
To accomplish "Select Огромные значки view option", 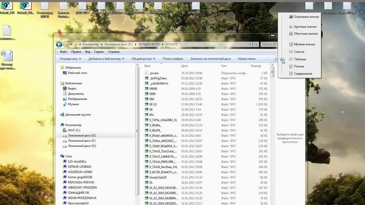I will 304,17.
